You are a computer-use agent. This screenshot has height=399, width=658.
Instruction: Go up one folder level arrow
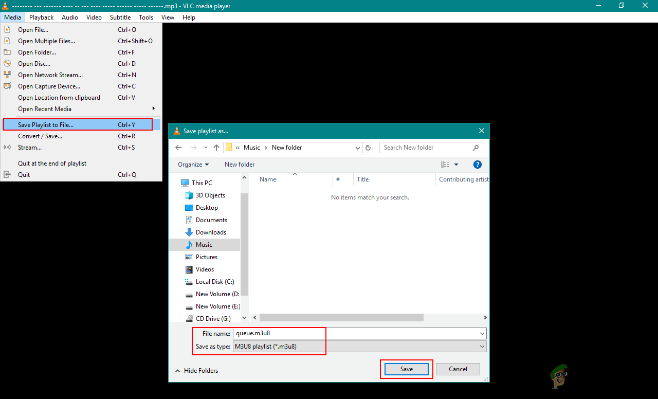point(216,148)
